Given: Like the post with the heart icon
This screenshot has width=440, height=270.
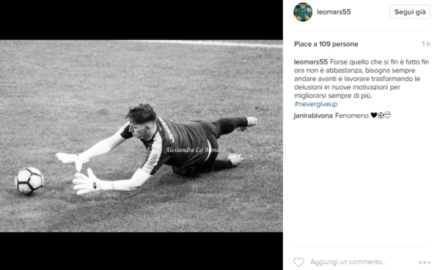Looking at the screenshot, I should point(299,262).
